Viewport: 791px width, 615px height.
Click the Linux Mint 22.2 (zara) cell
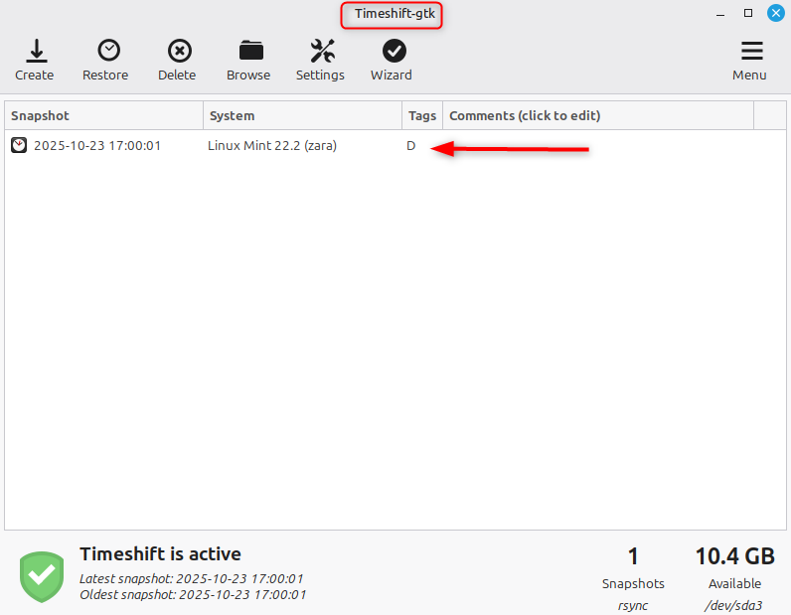tap(272, 146)
